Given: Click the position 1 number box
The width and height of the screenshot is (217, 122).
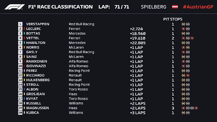Looking at the screenshot, I should coord(20,24).
